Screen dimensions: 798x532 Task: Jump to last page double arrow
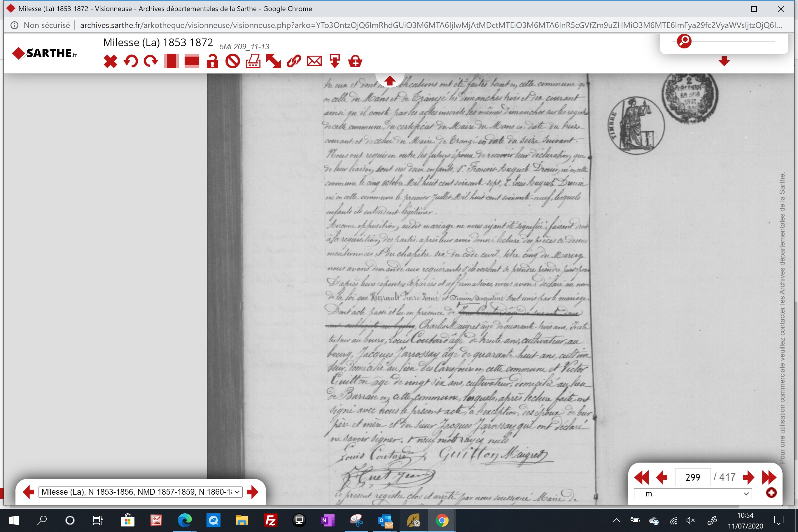coord(769,477)
